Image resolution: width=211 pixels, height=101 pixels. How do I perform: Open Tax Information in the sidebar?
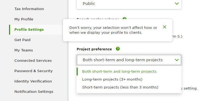tap(29, 9)
